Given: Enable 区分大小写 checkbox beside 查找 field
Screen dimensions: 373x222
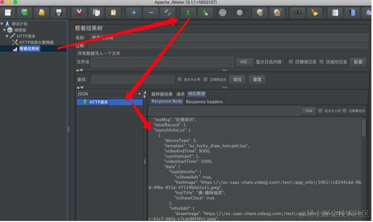Looking at the screenshot, I should point(179,79).
